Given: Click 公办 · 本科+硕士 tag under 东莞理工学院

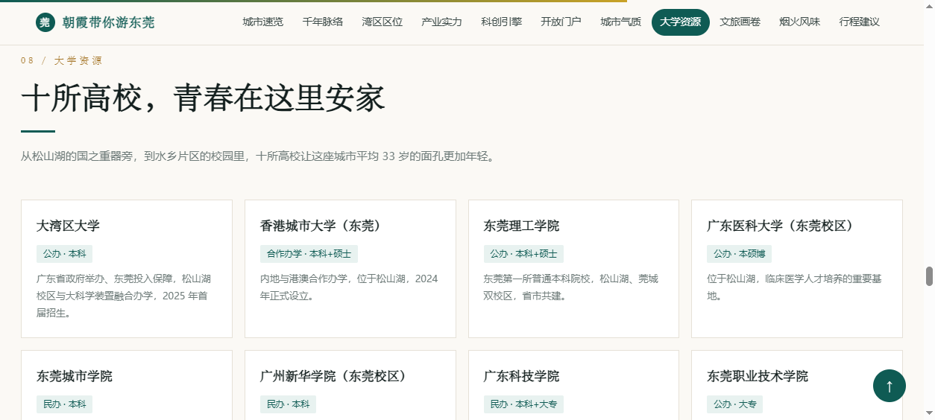Looking at the screenshot, I should click(x=523, y=254).
